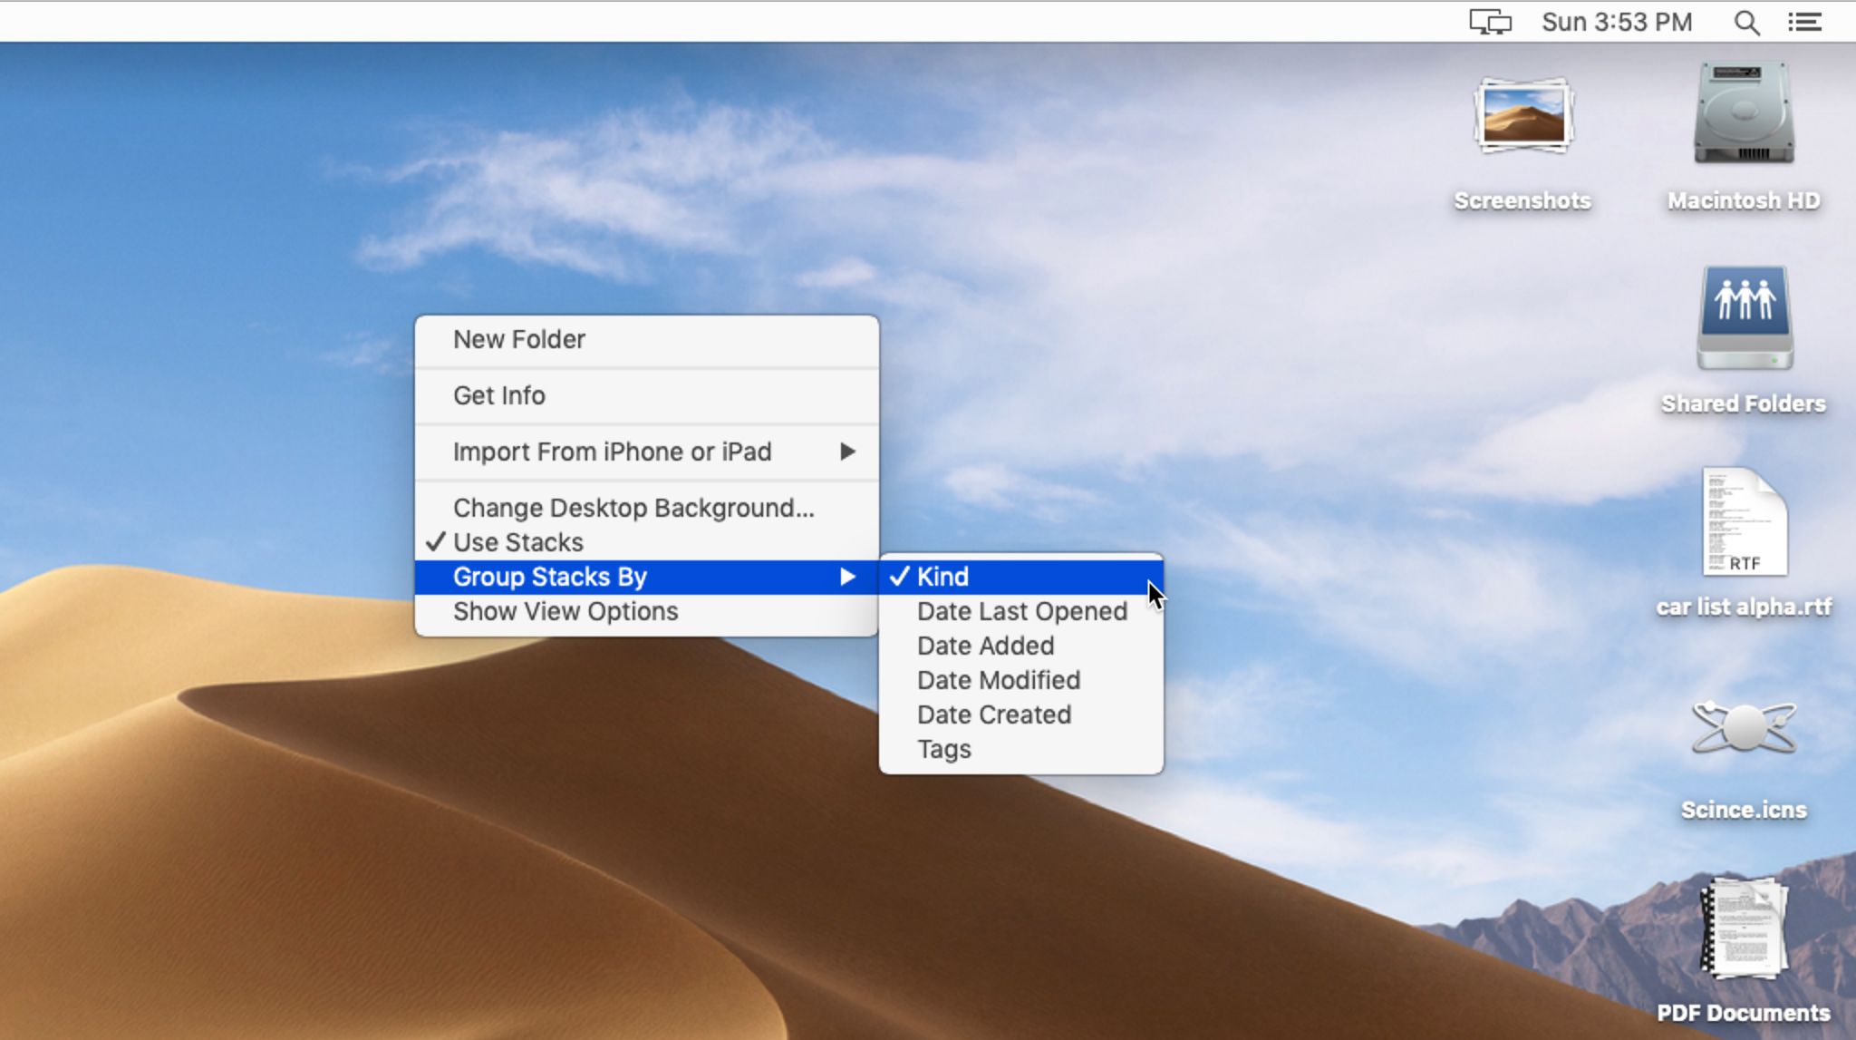Select Show View Options menu item
The image size is (1856, 1040).
(x=565, y=611)
